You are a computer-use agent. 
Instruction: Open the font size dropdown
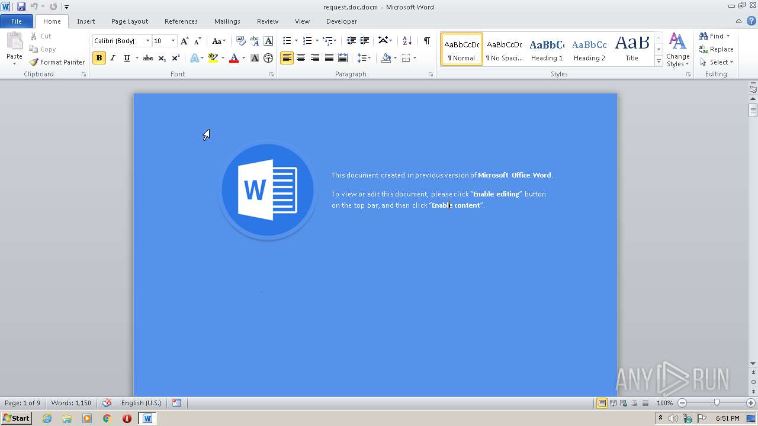(x=173, y=41)
